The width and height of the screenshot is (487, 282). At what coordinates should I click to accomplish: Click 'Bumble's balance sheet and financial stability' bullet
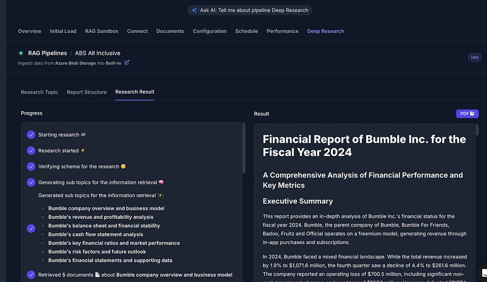point(104,226)
